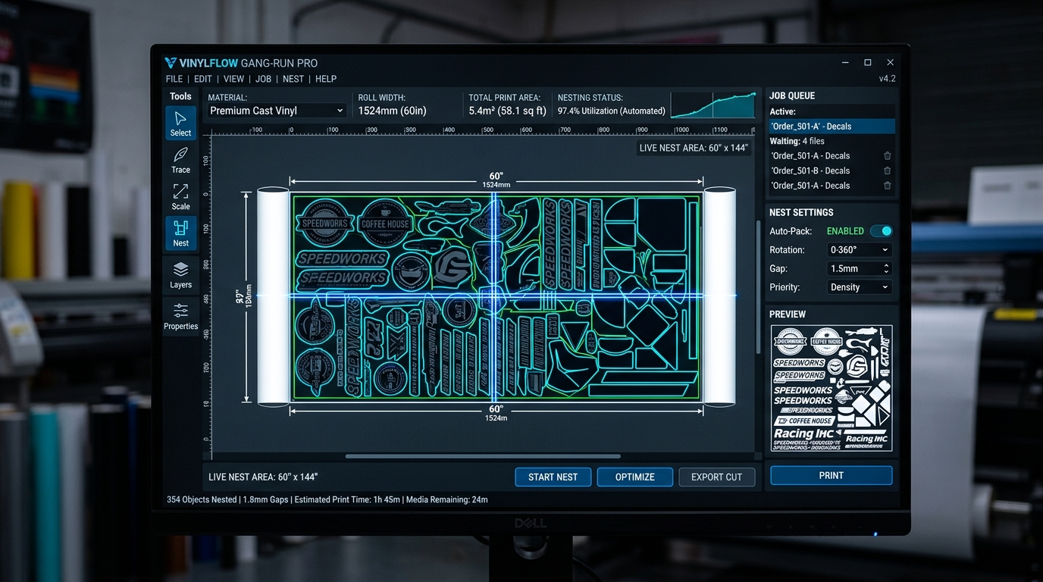Click the PRINT button
This screenshot has height=582, width=1043.
click(832, 475)
